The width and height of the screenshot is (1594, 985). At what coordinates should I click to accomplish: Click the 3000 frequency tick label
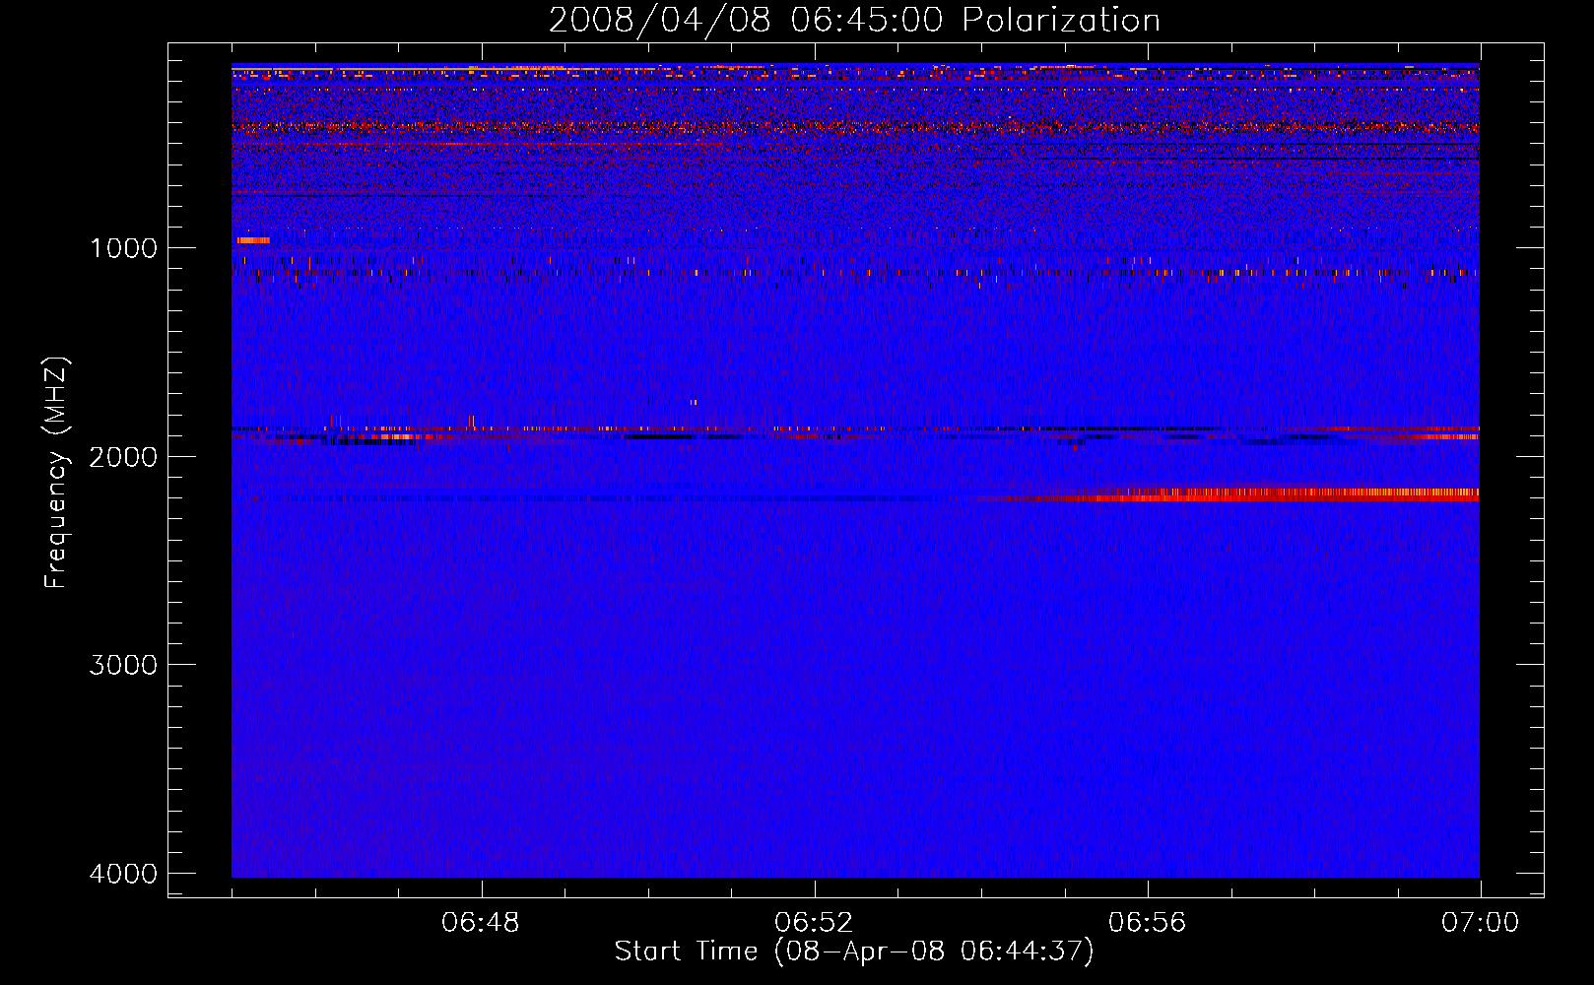123,665
